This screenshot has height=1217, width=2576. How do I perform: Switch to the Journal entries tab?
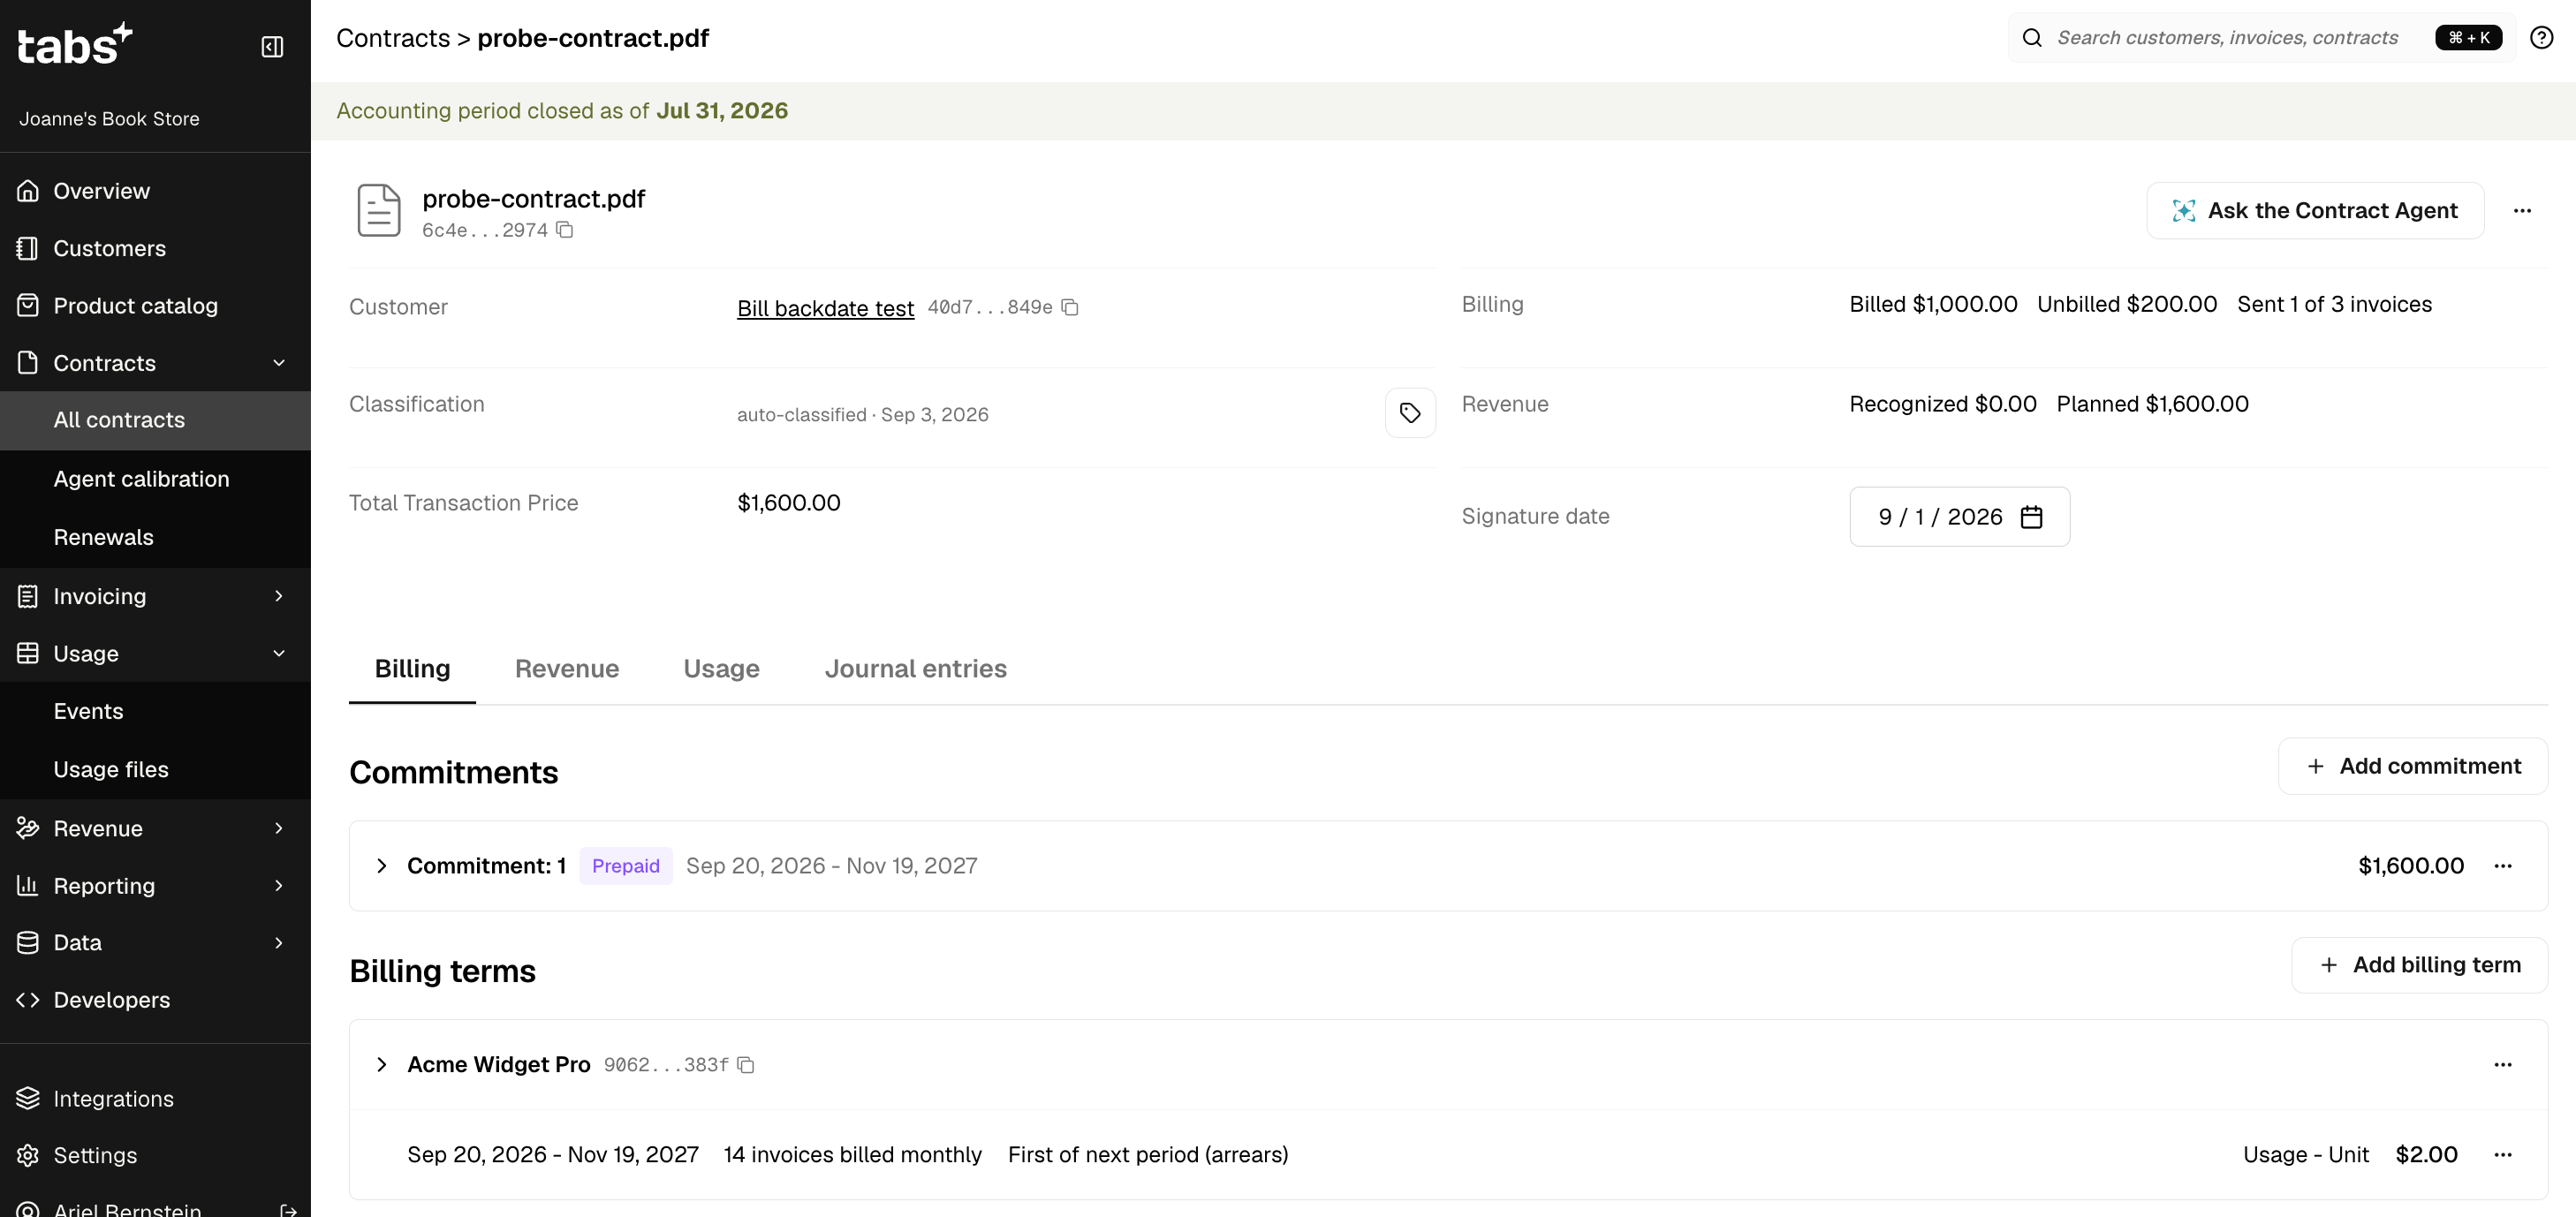pos(915,669)
